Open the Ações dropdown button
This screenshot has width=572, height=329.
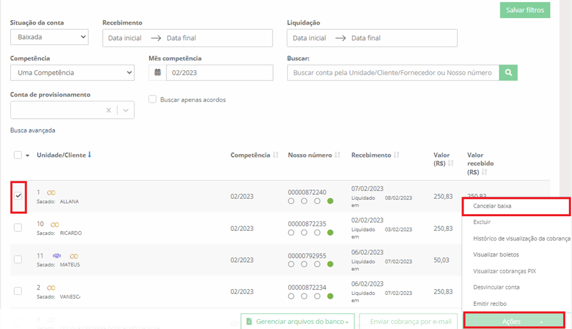(514, 321)
